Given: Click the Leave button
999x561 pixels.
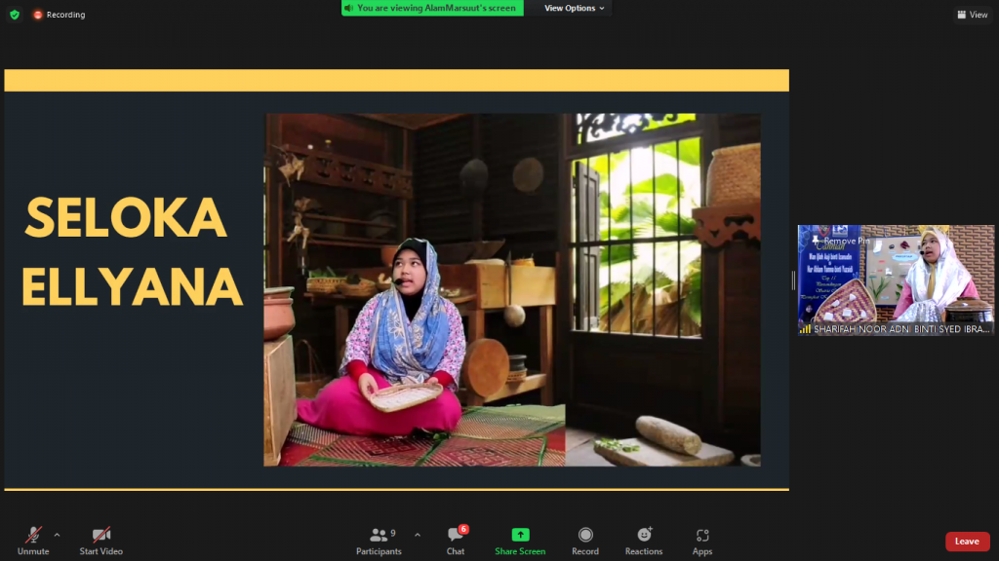Looking at the screenshot, I should coord(967,541).
